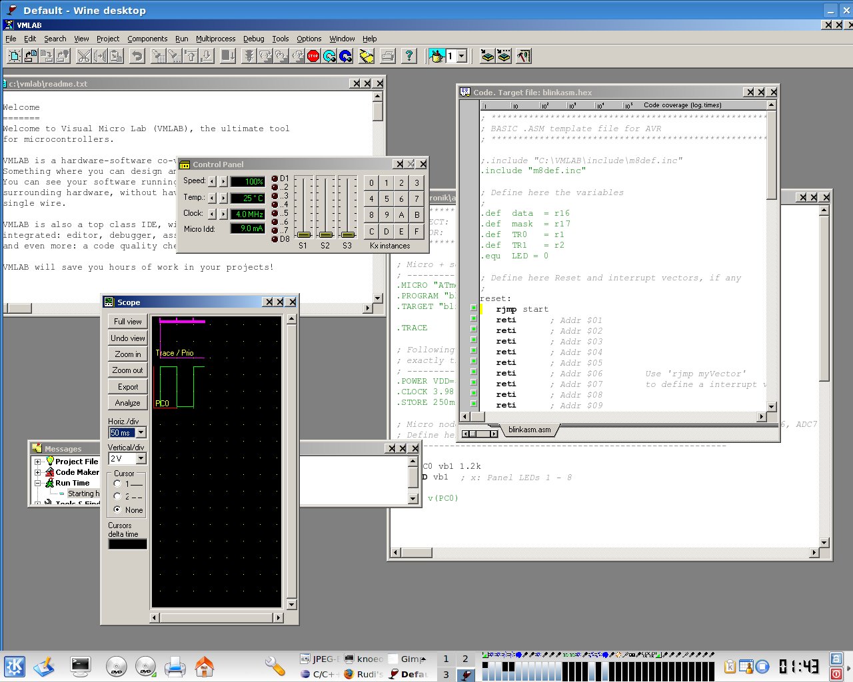Click the Zoom in button in Scope
The image size is (853, 682).
pos(127,354)
